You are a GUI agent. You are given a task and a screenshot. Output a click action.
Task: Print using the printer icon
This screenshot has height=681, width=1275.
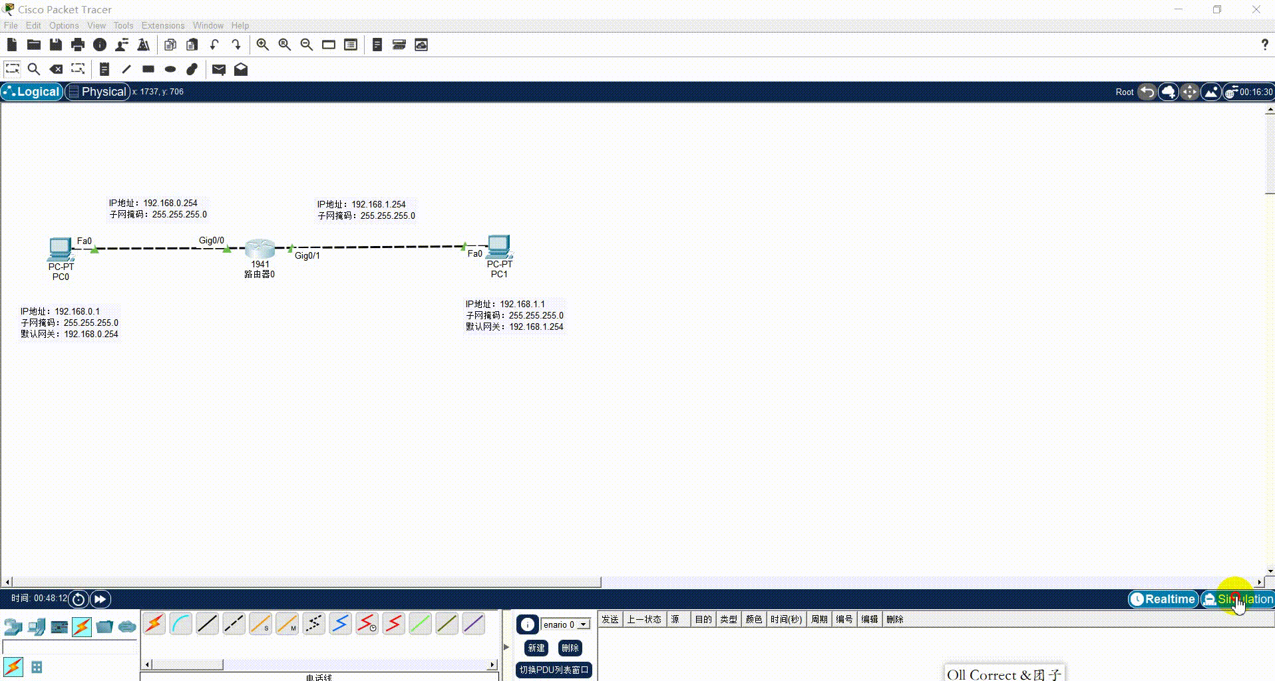click(78, 45)
